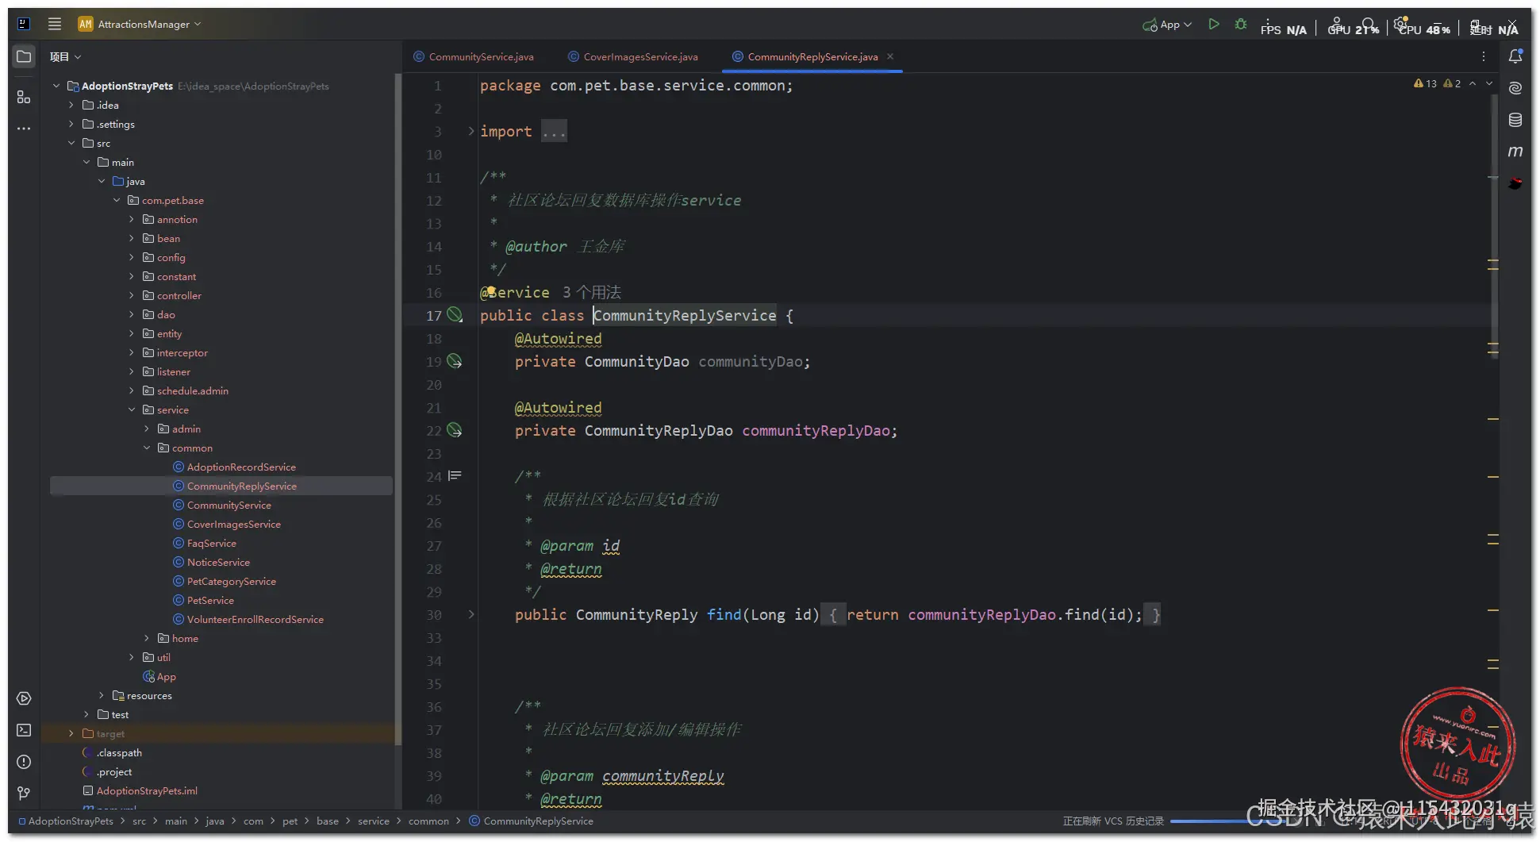
Task: Select VolunteerEnrollRecordService in the tree
Action: pyautogui.click(x=255, y=619)
